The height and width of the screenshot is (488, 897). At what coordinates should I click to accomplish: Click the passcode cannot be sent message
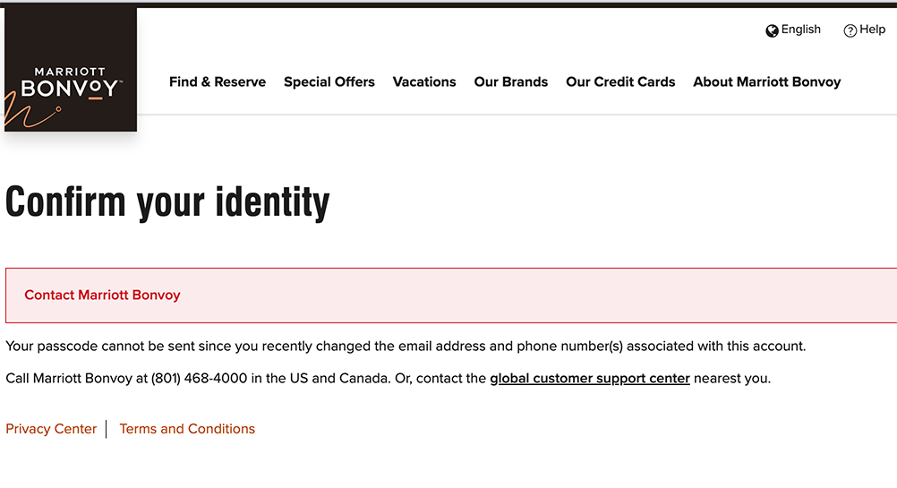coord(406,346)
